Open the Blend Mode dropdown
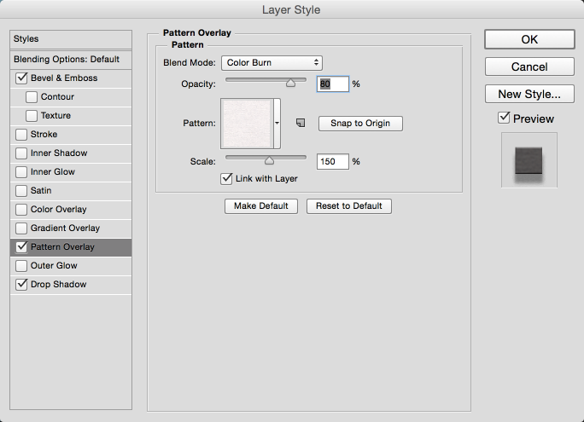The width and height of the screenshot is (584, 422). (x=272, y=63)
